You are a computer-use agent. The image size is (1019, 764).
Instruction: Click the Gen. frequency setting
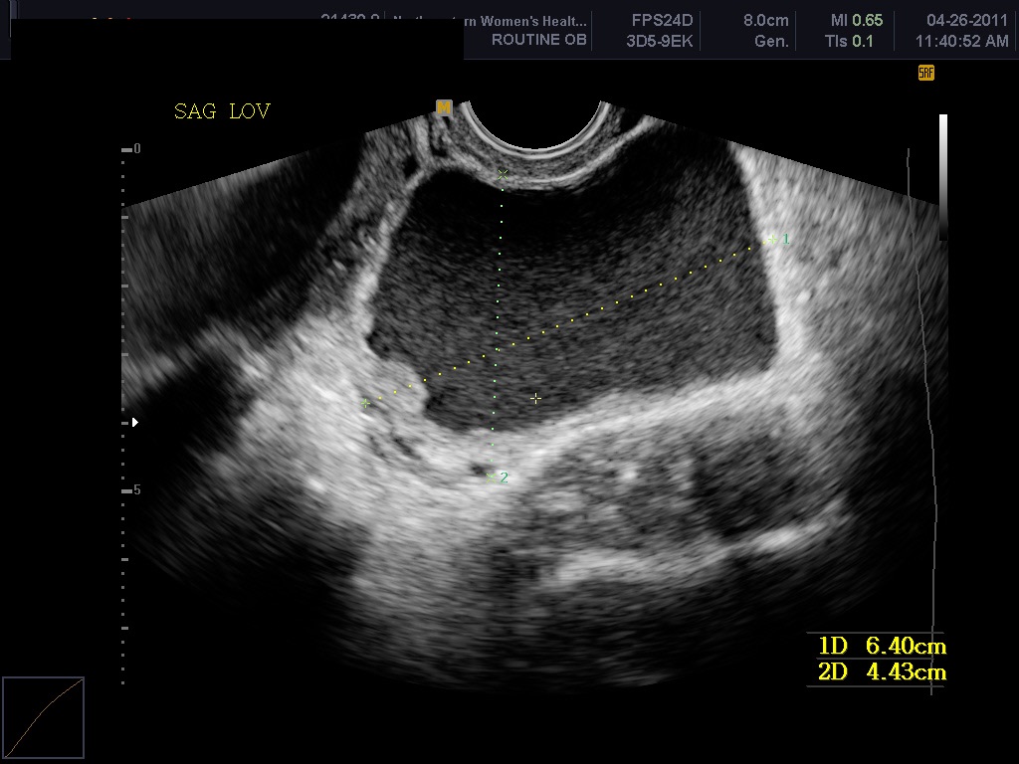click(771, 41)
